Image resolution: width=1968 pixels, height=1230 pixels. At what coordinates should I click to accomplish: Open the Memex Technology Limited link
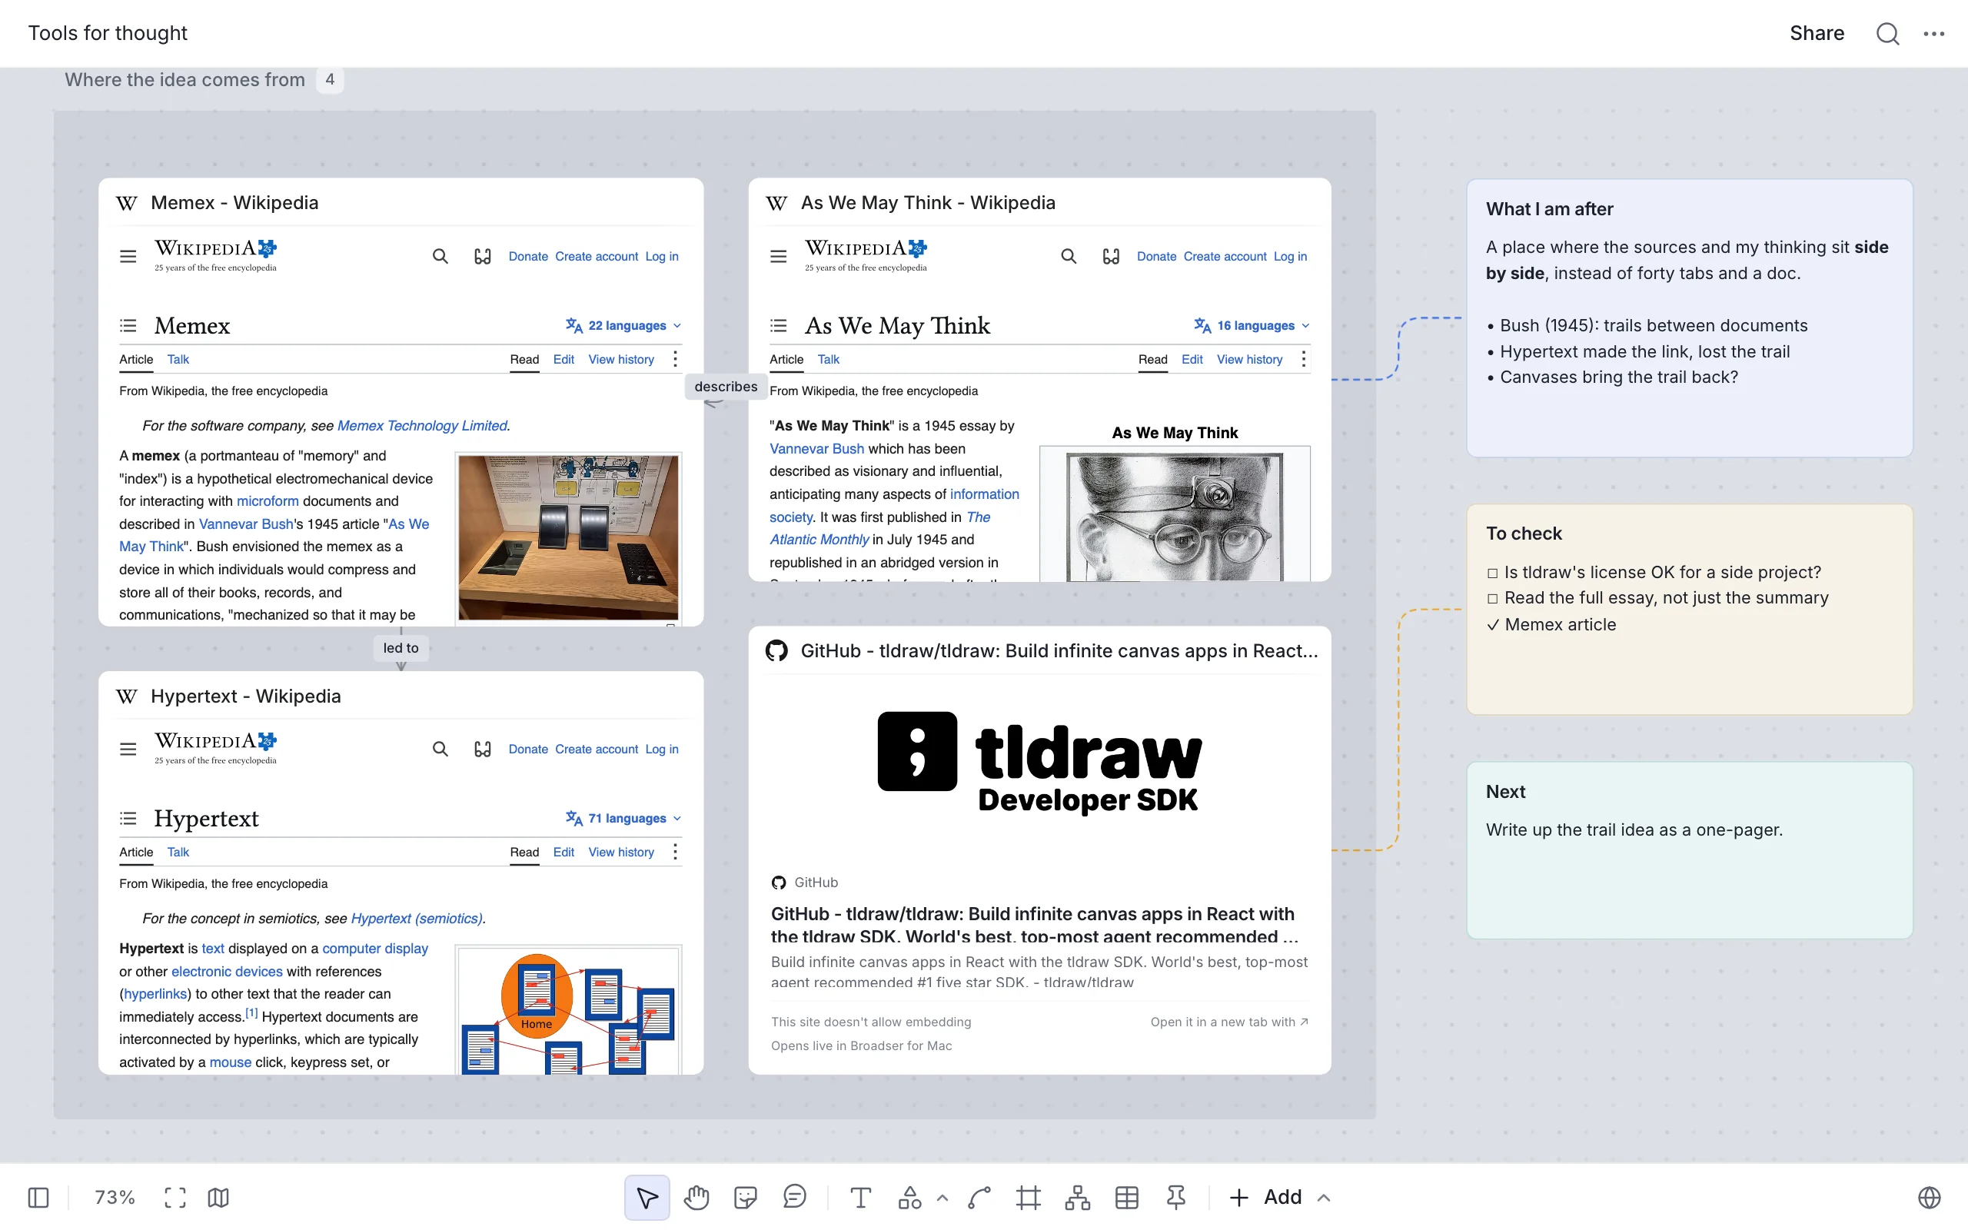422,426
